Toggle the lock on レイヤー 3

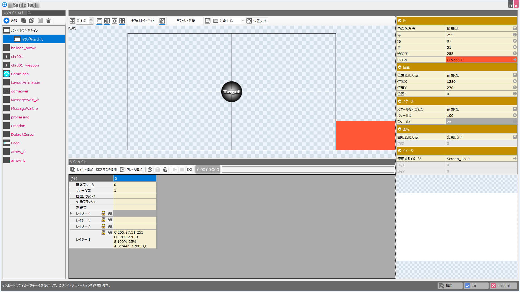[103, 220]
